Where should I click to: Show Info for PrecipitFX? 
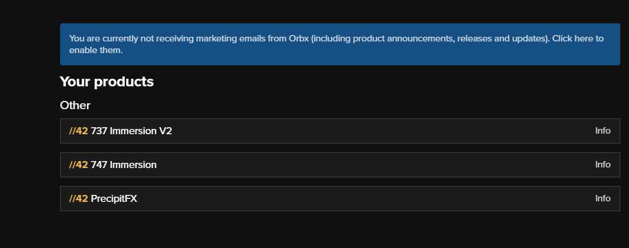[x=603, y=198]
